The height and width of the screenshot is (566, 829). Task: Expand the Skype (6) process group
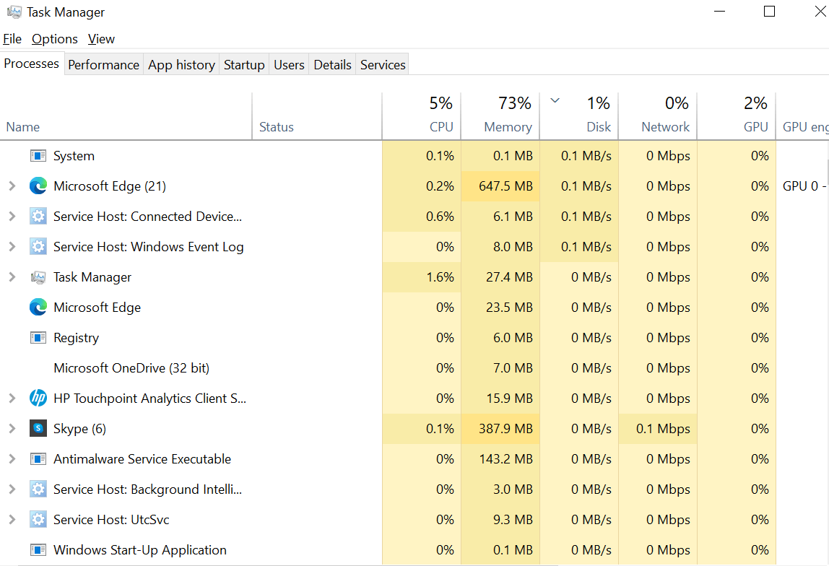coord(12,428)
